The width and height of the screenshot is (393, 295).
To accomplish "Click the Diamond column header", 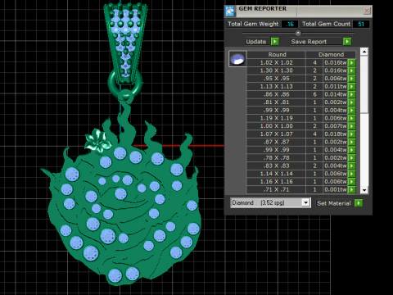I will click(x=331, y=54).
